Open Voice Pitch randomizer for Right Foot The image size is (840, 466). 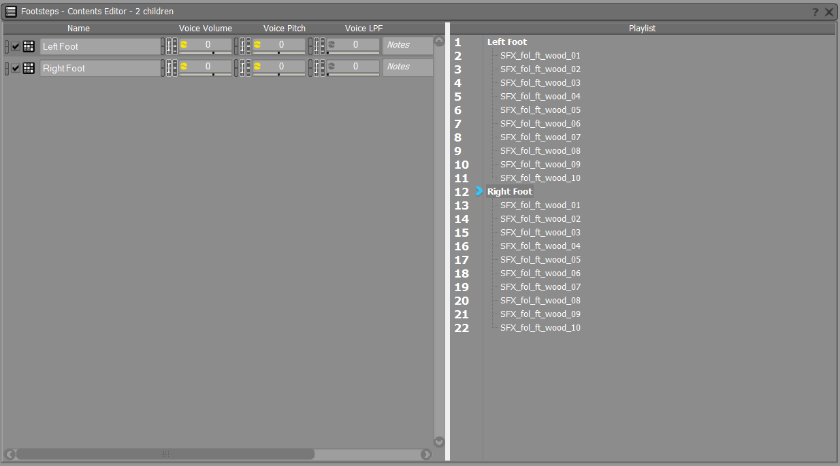(257, 66)
